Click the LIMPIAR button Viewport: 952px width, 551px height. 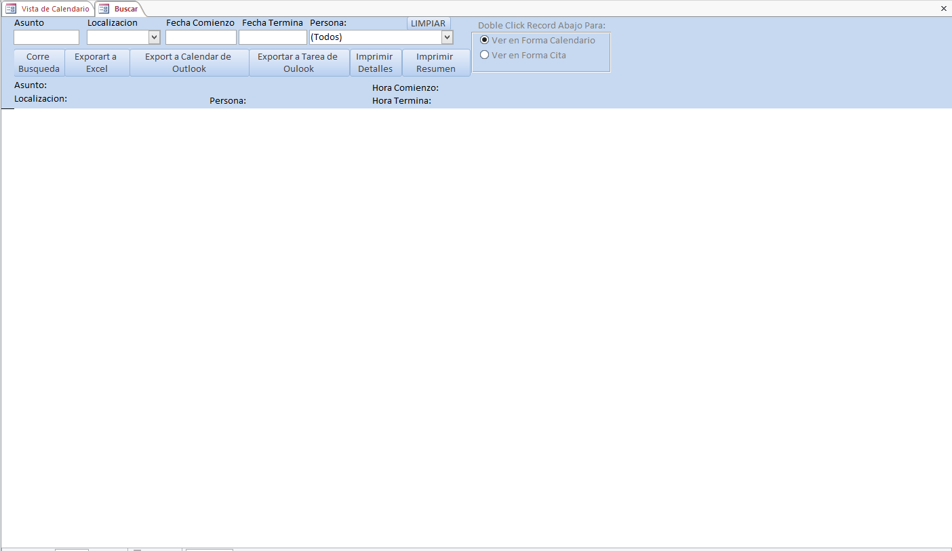[429, 23]
